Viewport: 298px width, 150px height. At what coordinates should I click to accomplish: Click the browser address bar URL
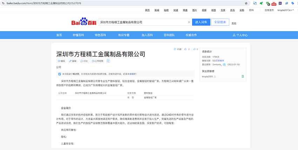click(44, 3)
